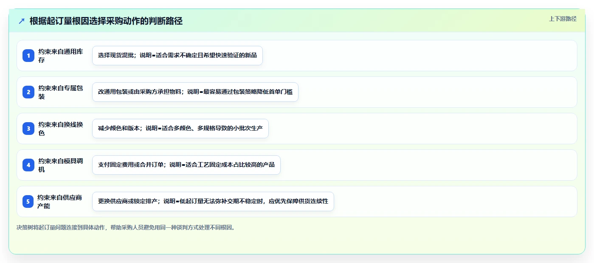Select step number 5 badge

coord(28,201)
